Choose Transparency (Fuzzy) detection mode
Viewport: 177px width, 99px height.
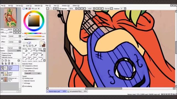[x=23, y=68]
